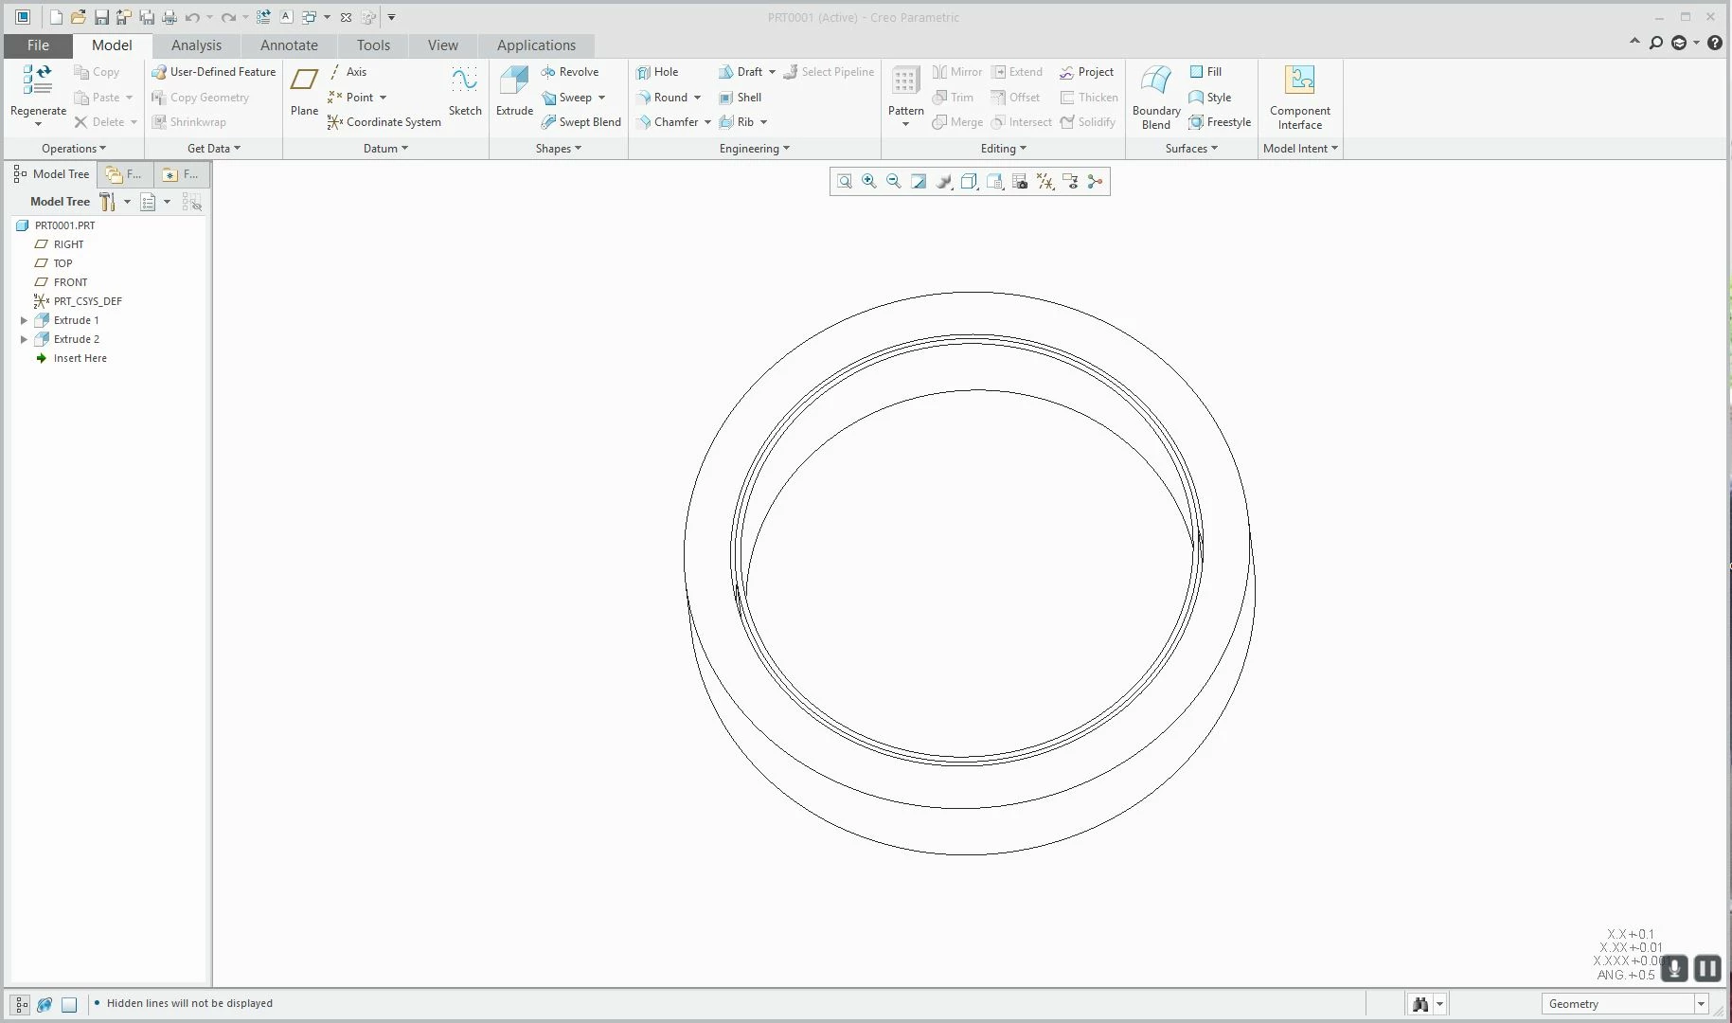Create a datum Plane
This screenshot has width=1732, height=1023.
304,91
